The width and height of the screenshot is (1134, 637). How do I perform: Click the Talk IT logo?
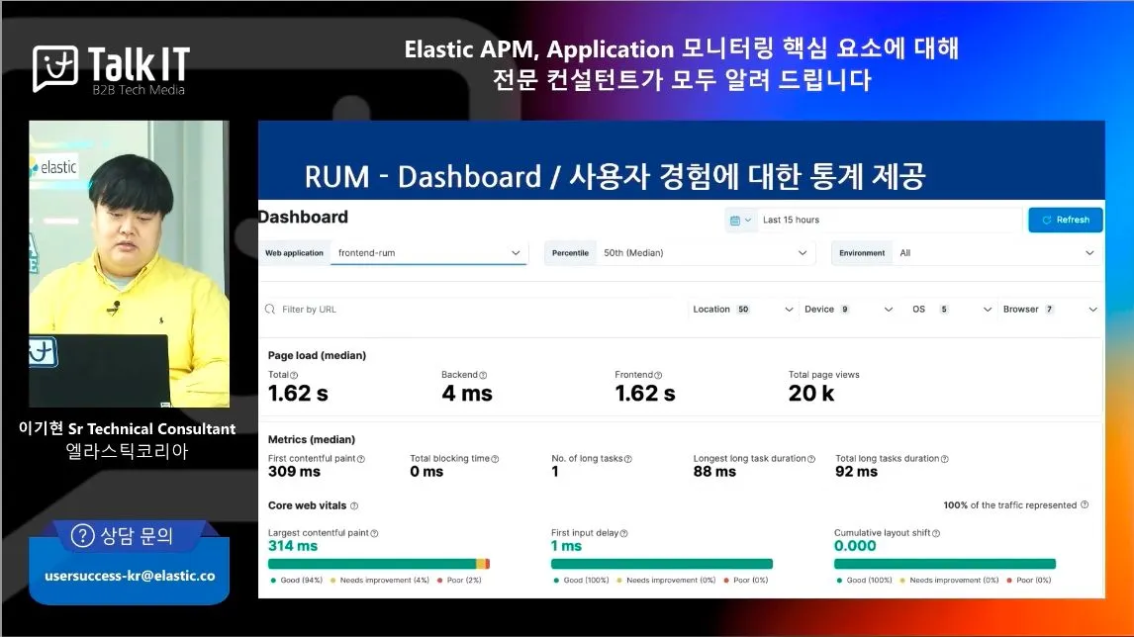111,69
